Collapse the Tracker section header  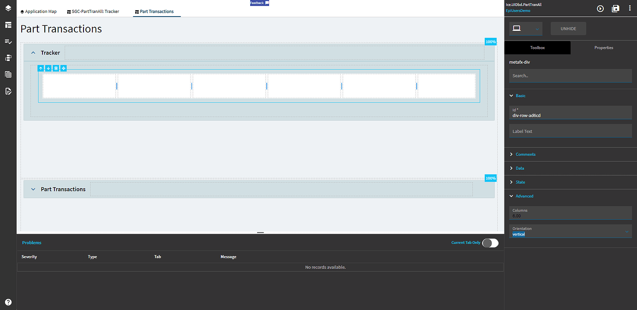(x=33, y=52)
